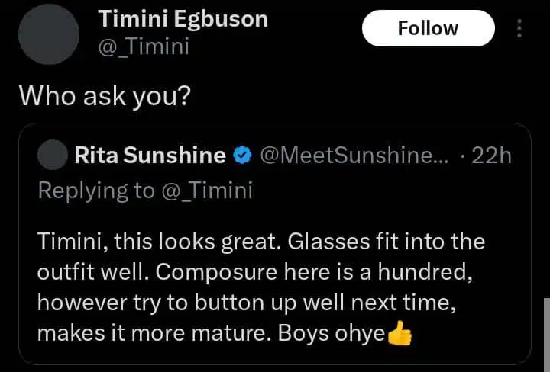Screen dimensions: 550x372
Task: Follow Timini Egbuson with the Follow button
Action: pos(428,28)
